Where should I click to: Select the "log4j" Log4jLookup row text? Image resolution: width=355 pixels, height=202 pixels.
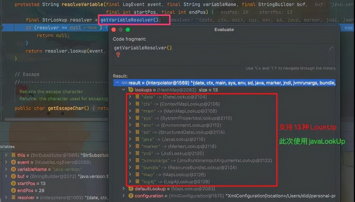176,181
